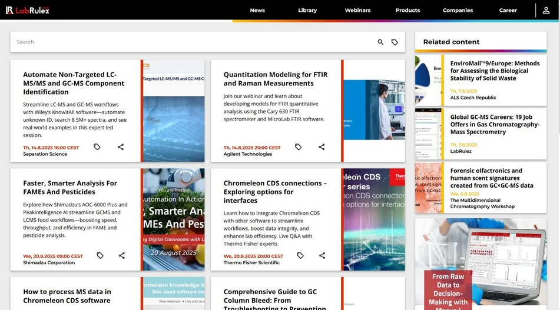The height and width of the screenshot is (310, 560).
Task: Click Thermo Fisher Scientific organizer name
Action: (251, 262)
